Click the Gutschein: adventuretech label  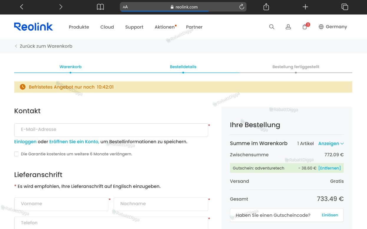click(258, 168)
